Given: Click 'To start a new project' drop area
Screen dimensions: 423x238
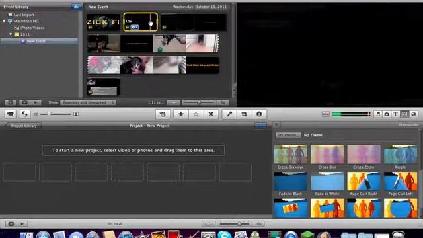Looking at the screenshot, I should pos(134,150).
